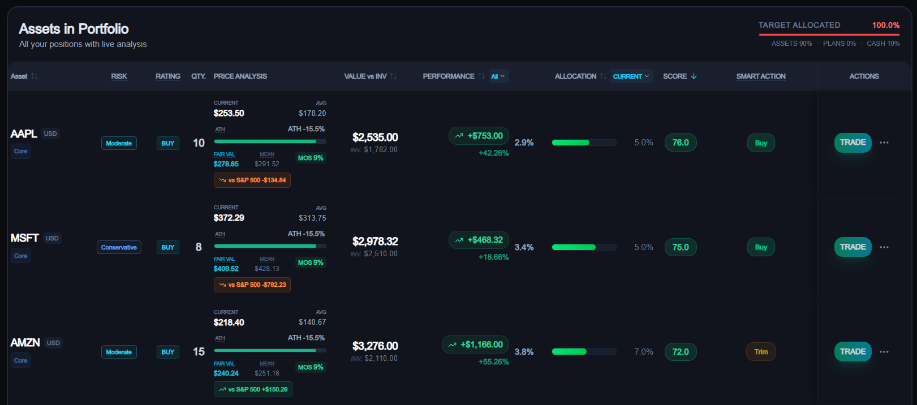
Task: Click Score column descending arrow
Action: [694, 76]
